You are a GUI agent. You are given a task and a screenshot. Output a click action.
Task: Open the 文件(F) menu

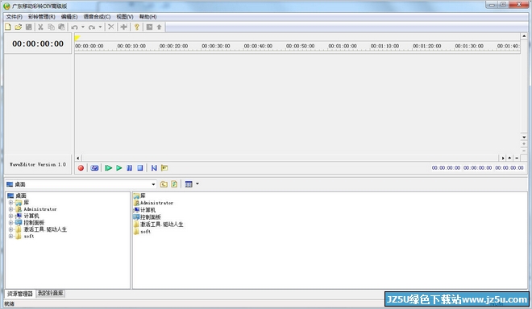point(15,17)
